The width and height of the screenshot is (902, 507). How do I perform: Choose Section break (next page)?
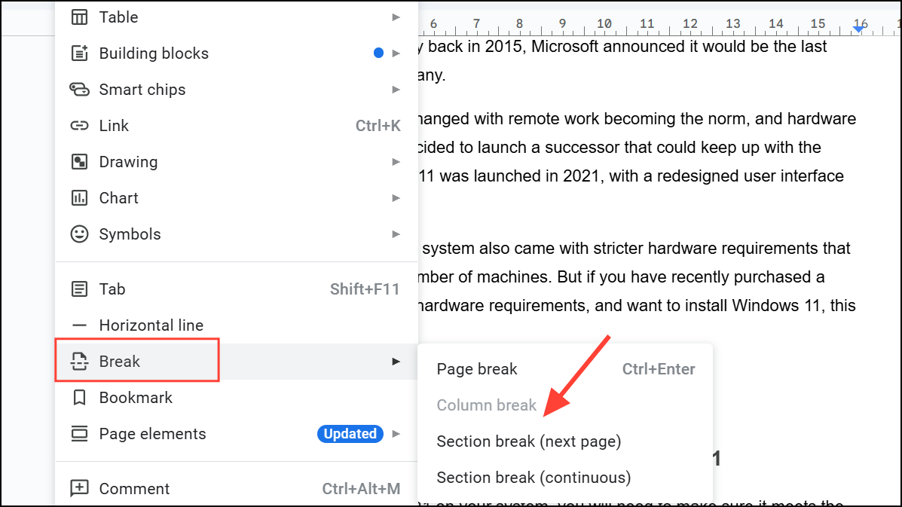click(529, 441)
